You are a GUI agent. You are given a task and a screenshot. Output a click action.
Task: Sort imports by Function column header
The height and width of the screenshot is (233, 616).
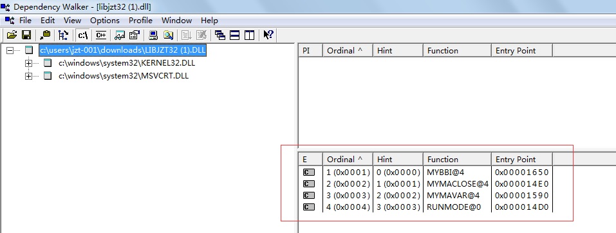pos(457,51)
